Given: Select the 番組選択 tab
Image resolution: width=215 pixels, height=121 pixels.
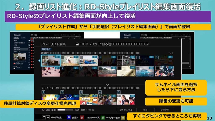Looking at the screenshot, I should 46,49.
